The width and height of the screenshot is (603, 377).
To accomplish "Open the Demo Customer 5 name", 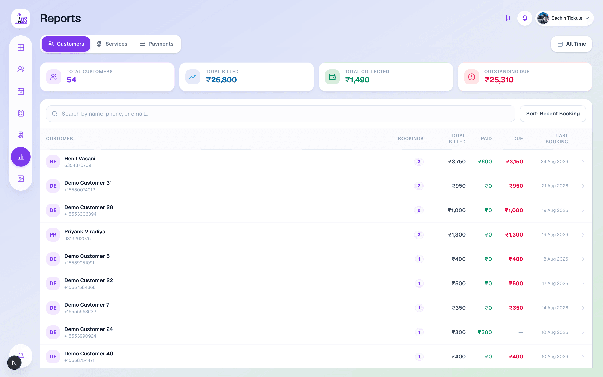I will 87,256.
